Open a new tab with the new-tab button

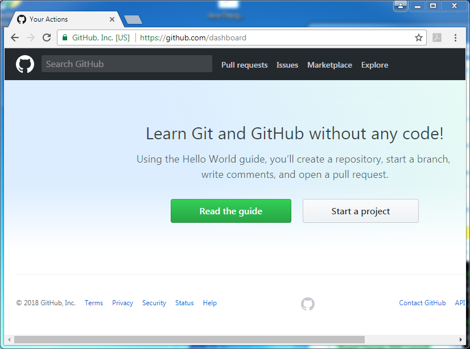click(133, 20)
